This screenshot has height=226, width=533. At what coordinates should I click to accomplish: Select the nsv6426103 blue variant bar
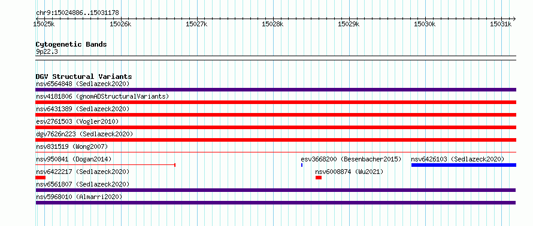click(464, 165)
